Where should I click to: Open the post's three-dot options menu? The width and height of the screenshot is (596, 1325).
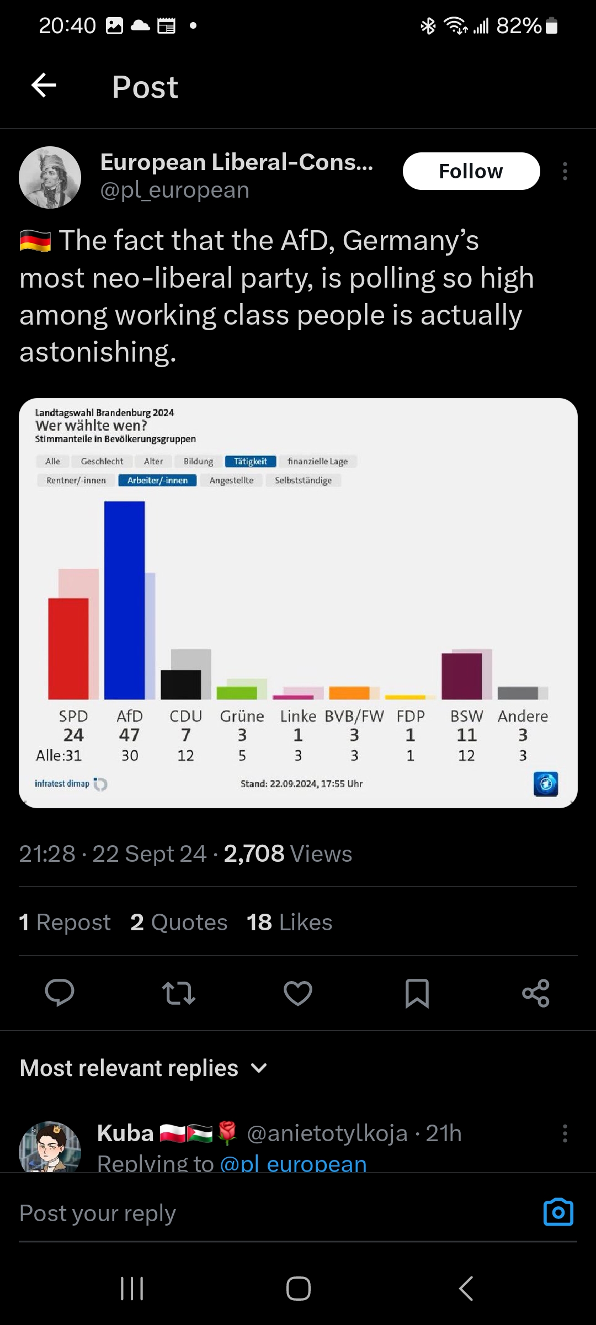[x=565, y=171]
